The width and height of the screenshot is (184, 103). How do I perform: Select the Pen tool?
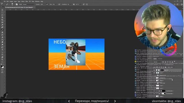coord(2,47)
